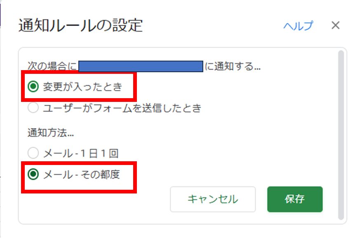This screenshot has height=238, width=362.
Task: Select the メール - 1日1回 radio button
Action: coord(32,153)
